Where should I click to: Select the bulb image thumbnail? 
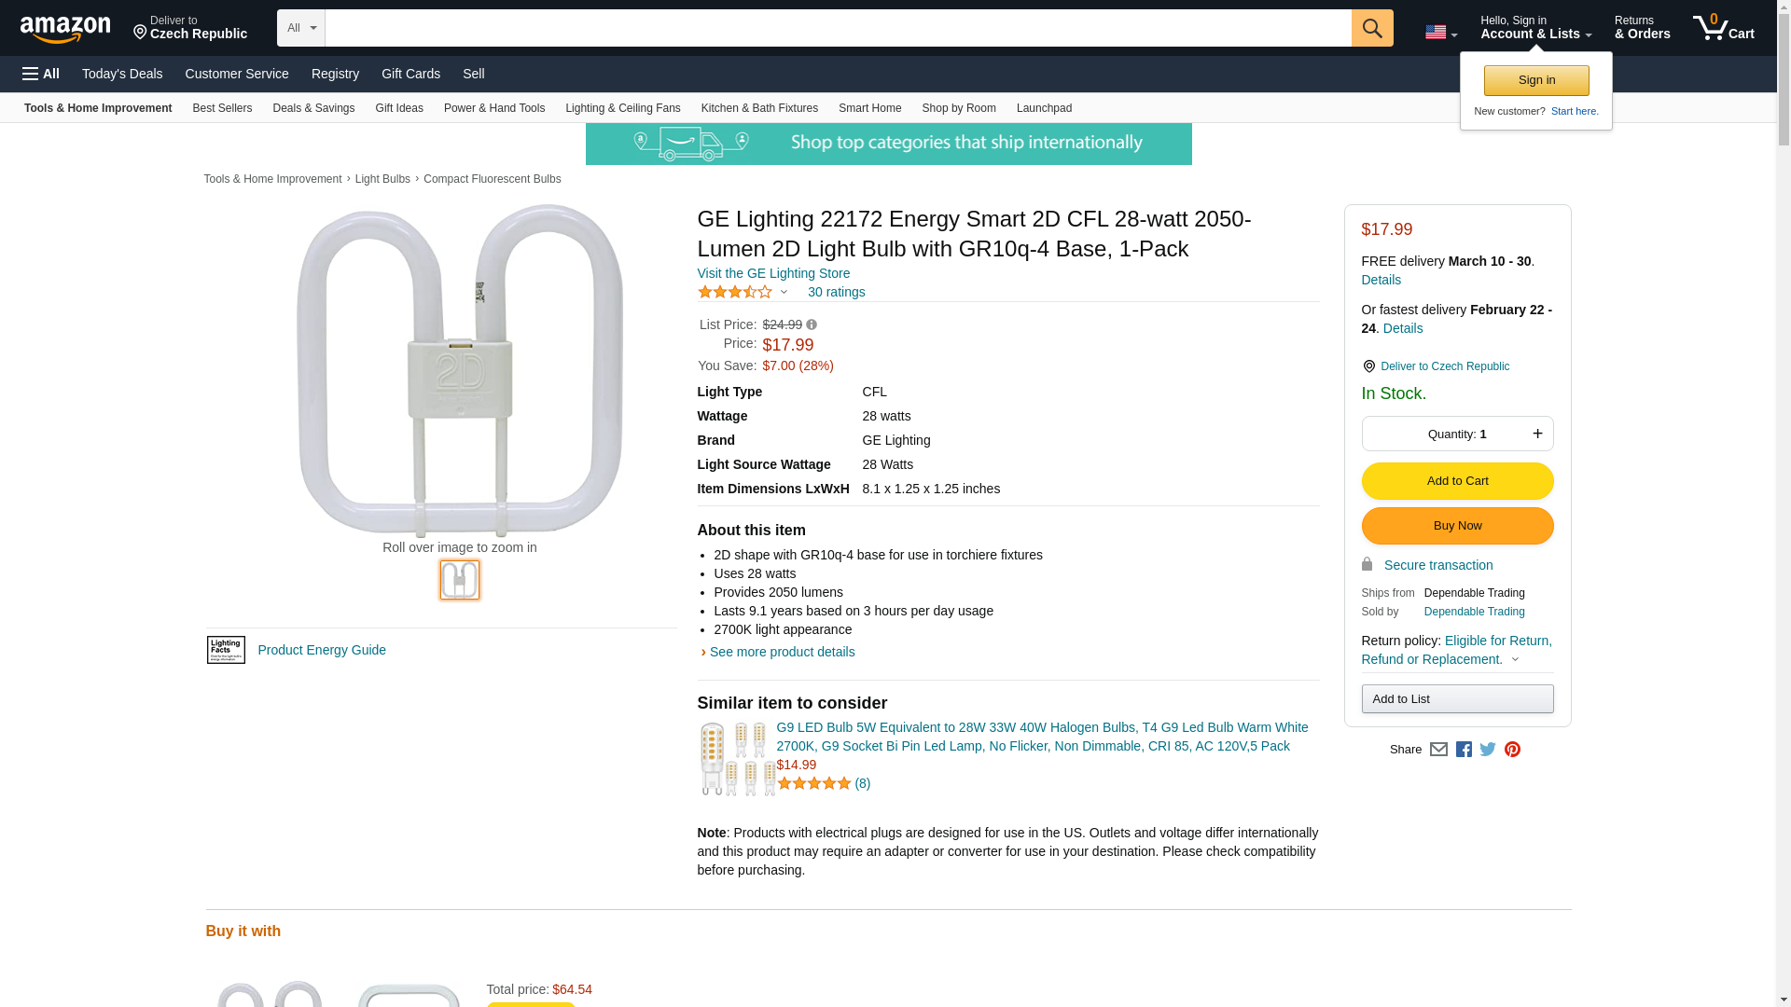click(x=460, y=580)
